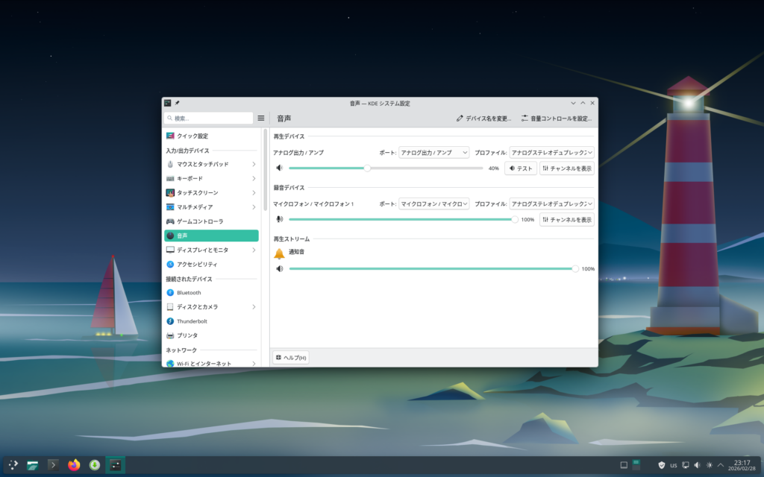Image resolution: width=764 pixels, height=477 pixels.
Task: Open recording device プロファイル dropdown
Action: [x=551, y=203]
